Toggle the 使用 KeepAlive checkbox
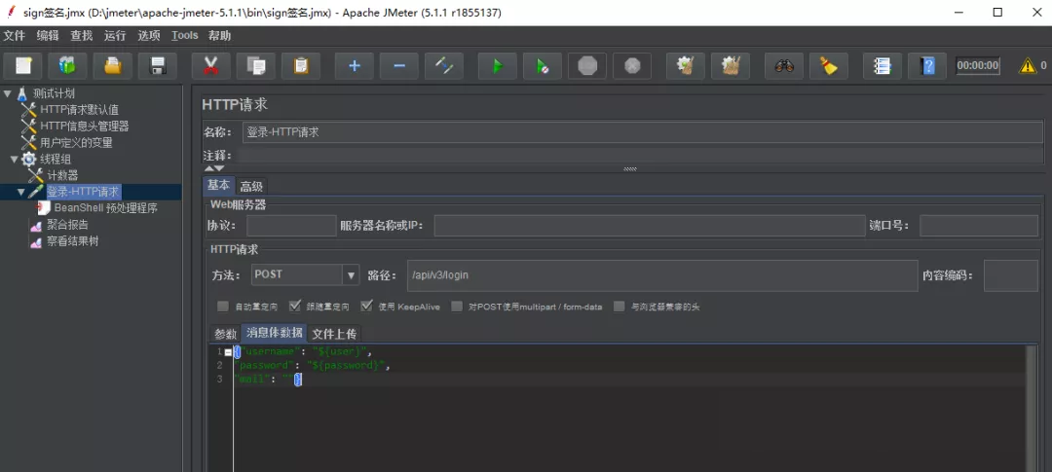 366,307
